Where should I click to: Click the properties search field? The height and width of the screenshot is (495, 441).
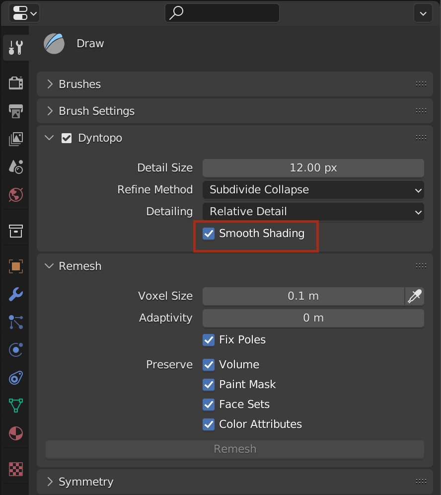pos(222,13)
